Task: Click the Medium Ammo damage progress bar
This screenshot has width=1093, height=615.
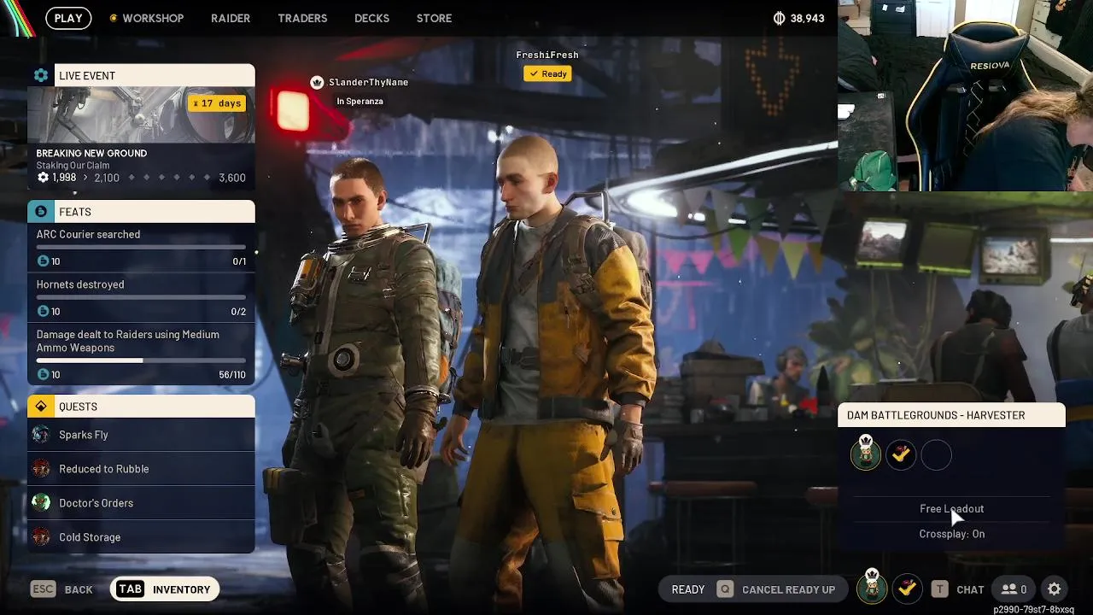Action: click(141, 360)
